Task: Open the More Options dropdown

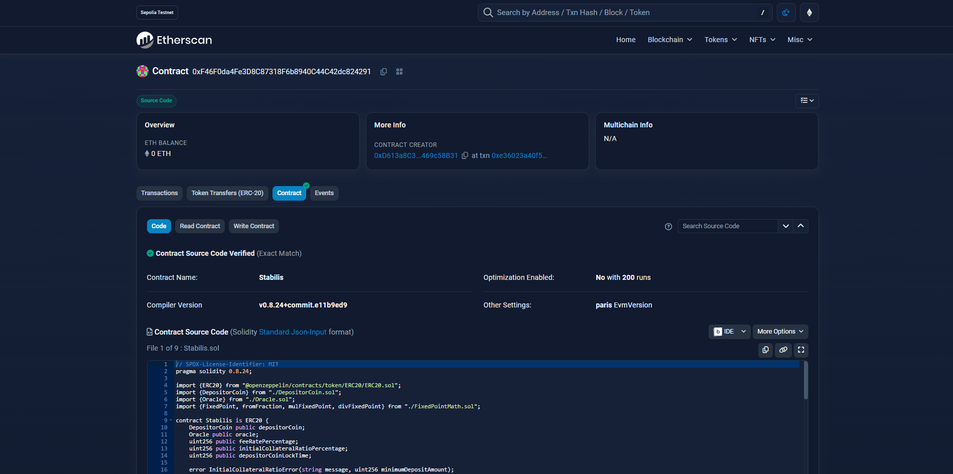Action: pos(780,332)
